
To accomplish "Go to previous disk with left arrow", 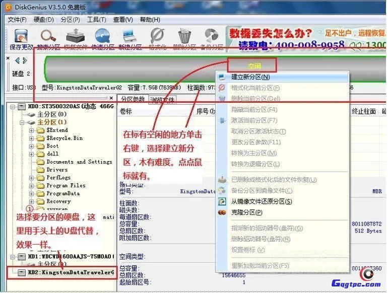I will [x=18, y=60].
